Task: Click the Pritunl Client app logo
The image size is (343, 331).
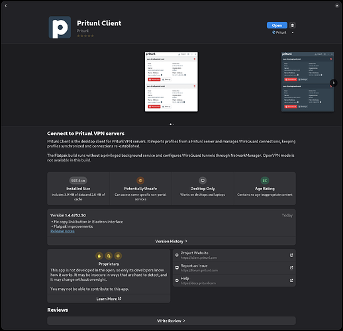Action: [60, 27]
